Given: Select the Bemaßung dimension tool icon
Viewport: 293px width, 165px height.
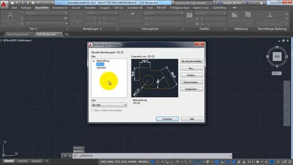Looking at the screenshot, I should (77, 15).
